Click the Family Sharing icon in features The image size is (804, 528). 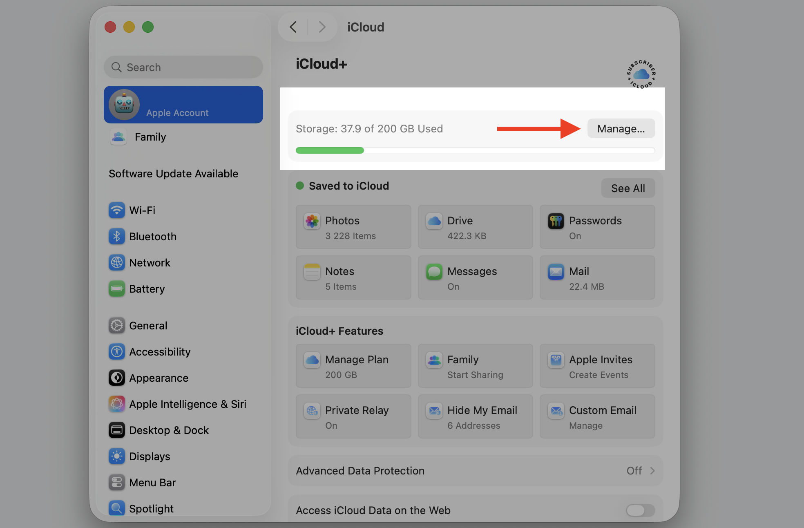(434, 360)
